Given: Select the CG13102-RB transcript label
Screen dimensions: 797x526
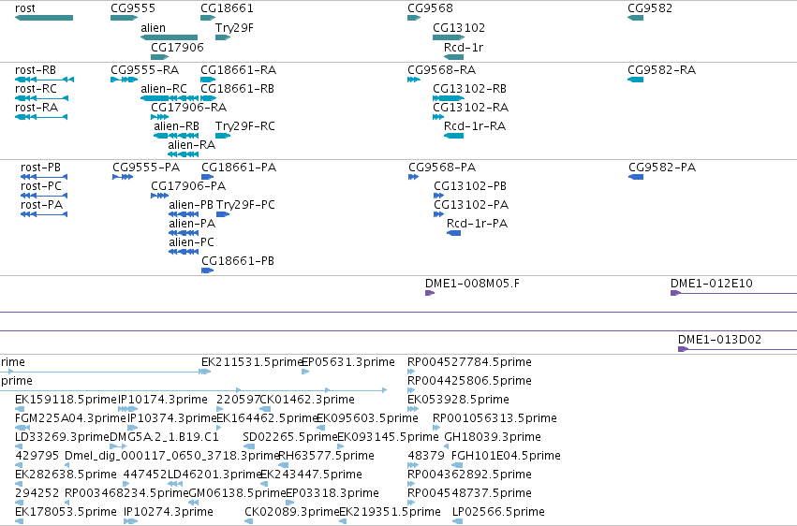Looking at the screenshot, I should pyautogui.click(x=469, y=88).
